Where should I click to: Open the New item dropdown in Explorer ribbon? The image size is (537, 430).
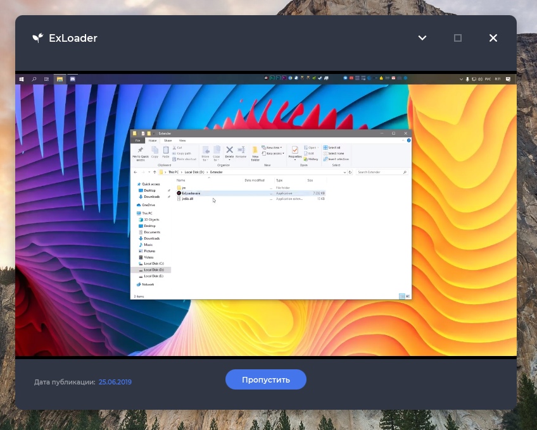pyautogui.click(x=272, y=148)
